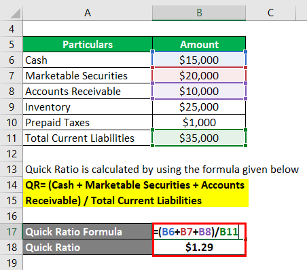Select the Quick Ratio label in row 18

click(x=88, y=247)
